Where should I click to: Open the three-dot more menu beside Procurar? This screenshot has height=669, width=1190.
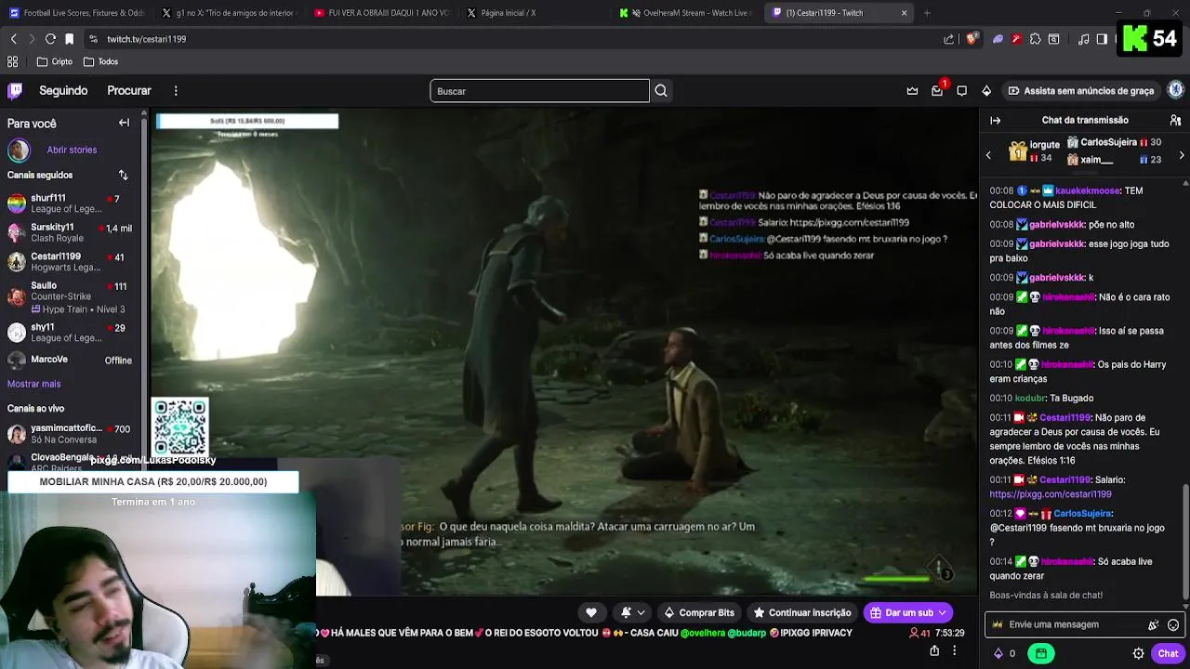pos(175,90)
